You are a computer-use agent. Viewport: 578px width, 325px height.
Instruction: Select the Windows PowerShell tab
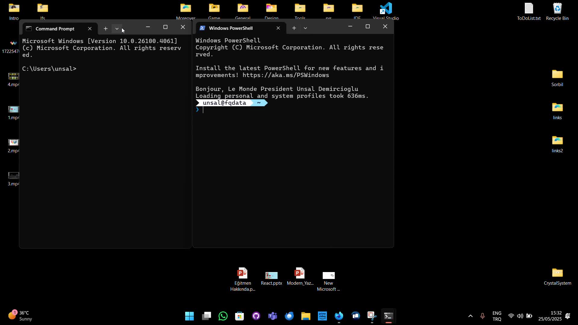[x=241, y=28]
